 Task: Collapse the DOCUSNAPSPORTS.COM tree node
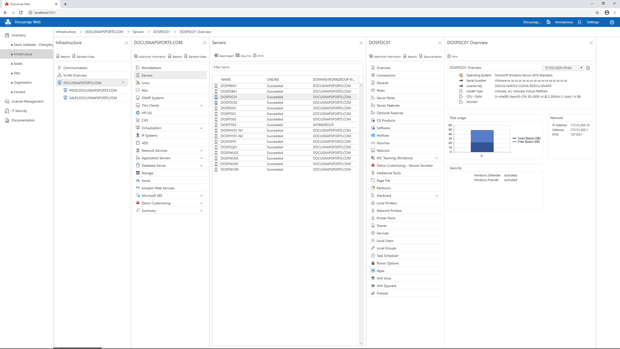[x=123, y=82]
